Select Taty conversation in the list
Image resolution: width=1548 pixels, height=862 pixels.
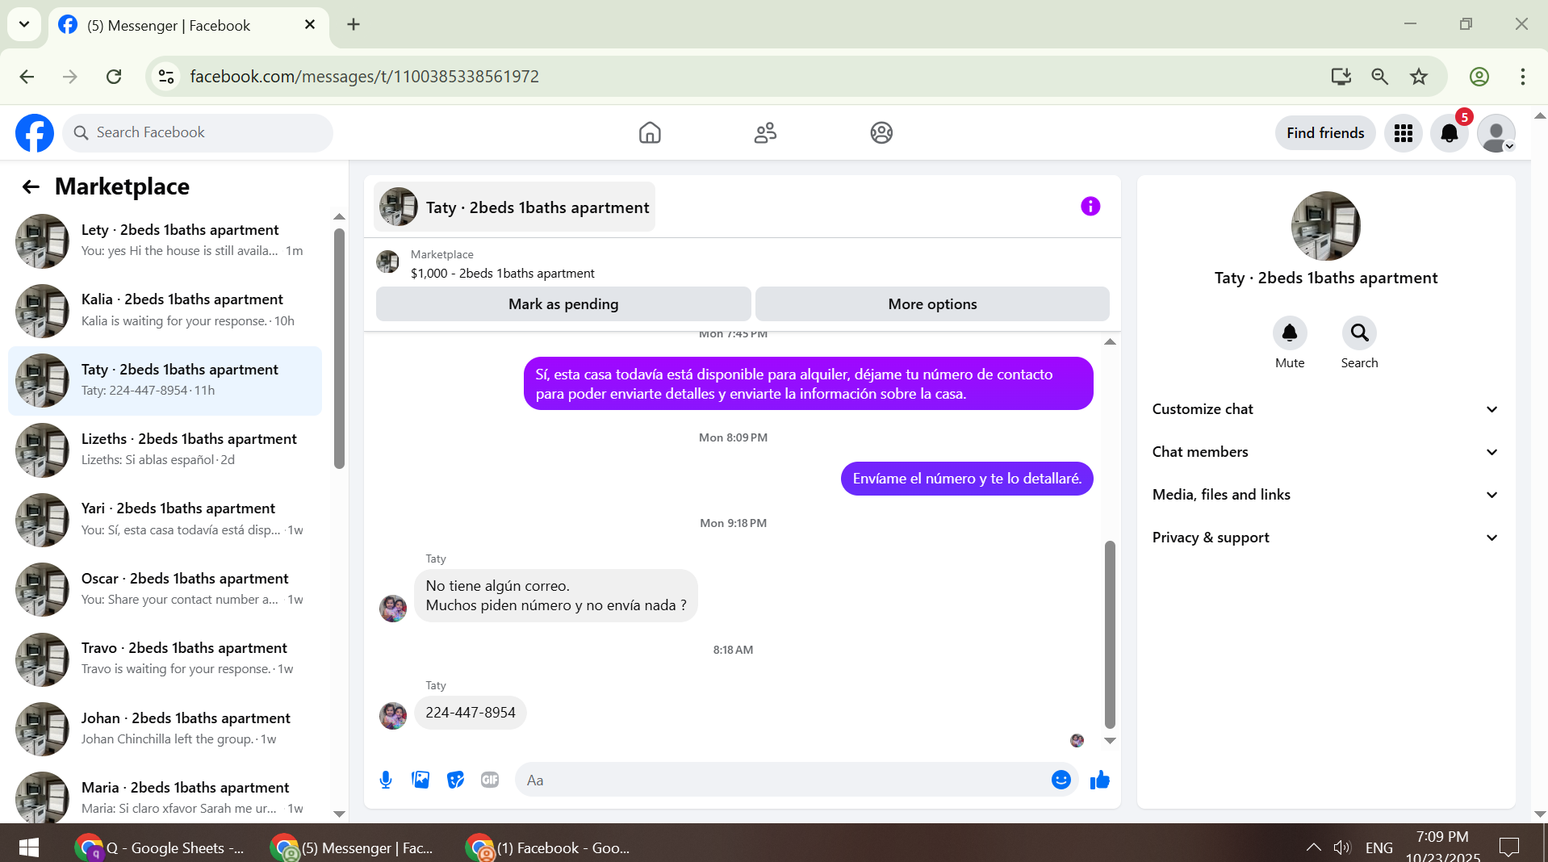pos(165,381)
